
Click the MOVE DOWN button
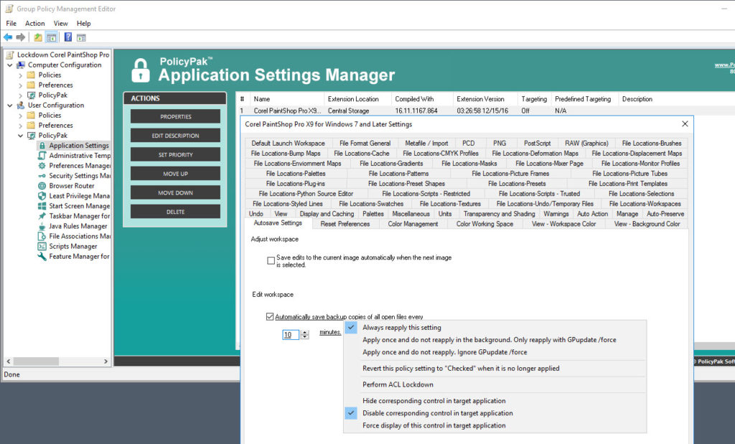(175, 193)
